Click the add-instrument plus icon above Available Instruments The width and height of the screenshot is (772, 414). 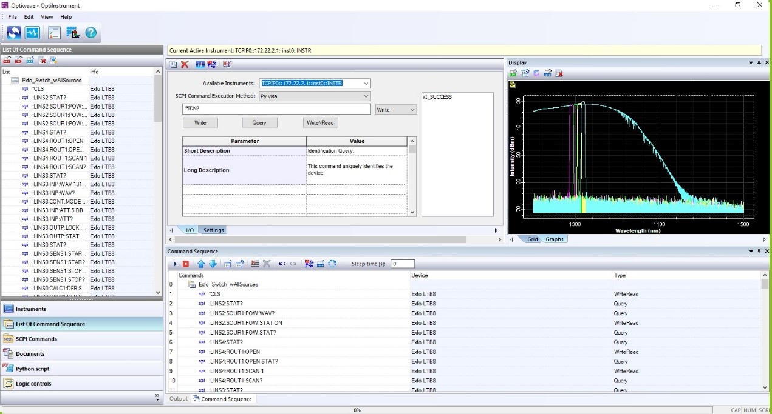173,64
